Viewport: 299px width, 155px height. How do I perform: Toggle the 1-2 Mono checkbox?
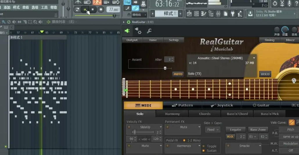[x=184, y=140]
